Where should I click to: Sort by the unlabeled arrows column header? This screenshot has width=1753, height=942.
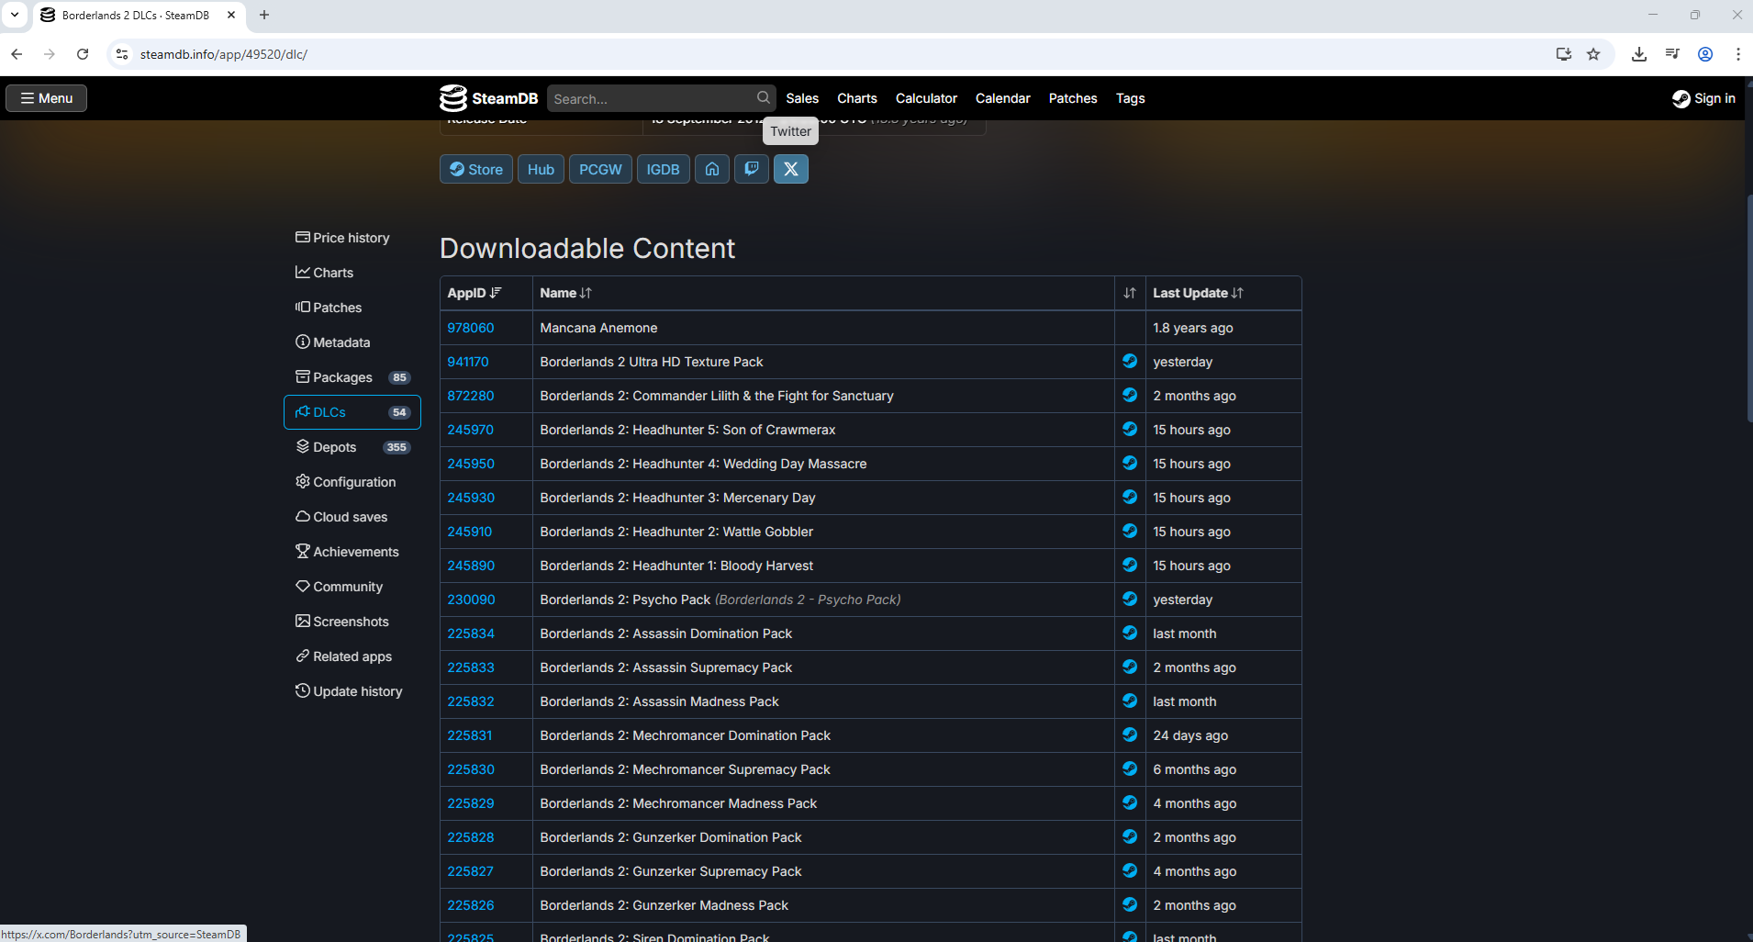tap(1130, 293)
